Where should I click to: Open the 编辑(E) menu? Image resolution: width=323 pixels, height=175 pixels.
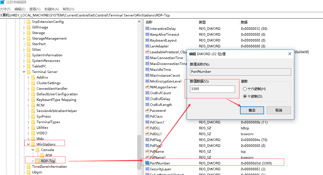(20, 9)
